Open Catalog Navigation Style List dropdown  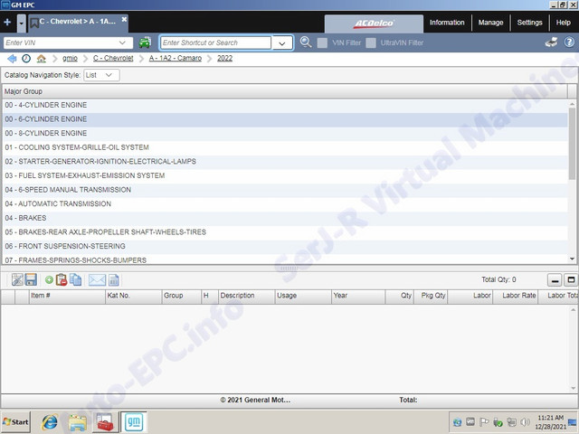(x=101, y=75)
